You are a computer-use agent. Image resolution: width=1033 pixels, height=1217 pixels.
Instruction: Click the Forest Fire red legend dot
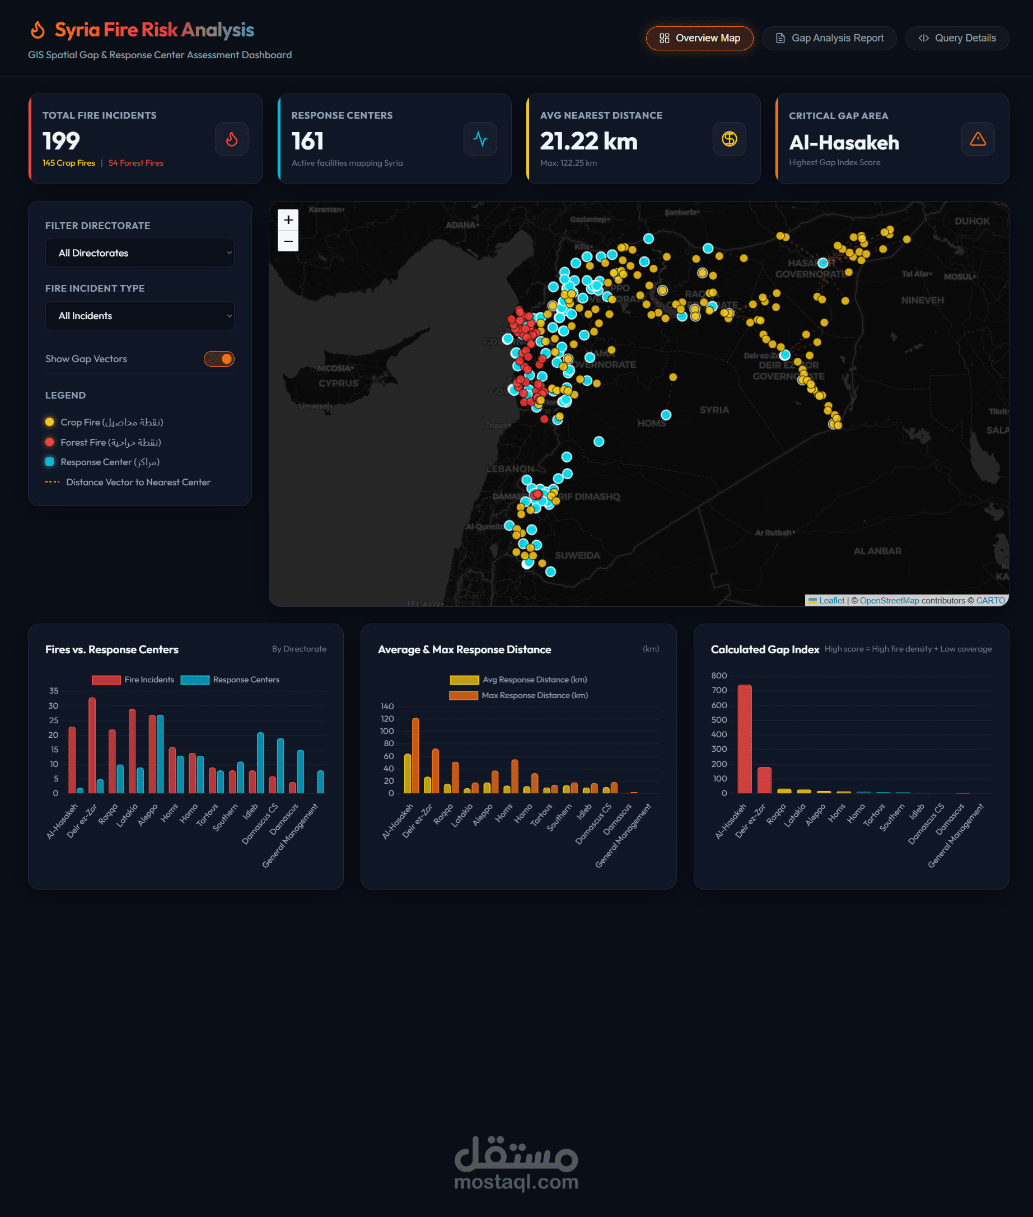(x=50, y=442)
